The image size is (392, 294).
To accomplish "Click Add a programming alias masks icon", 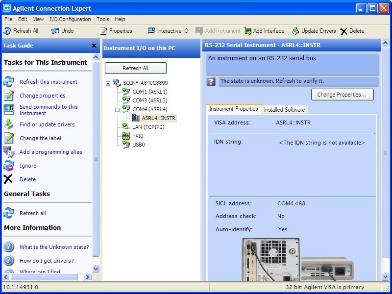I will [x=9, y=152].
